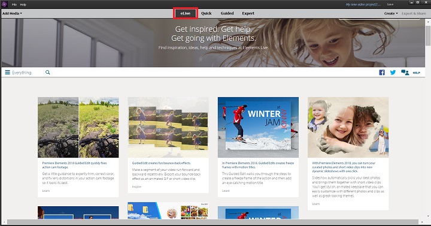
Task: Open the Create dropdown menu
Action: coord(391,13)
